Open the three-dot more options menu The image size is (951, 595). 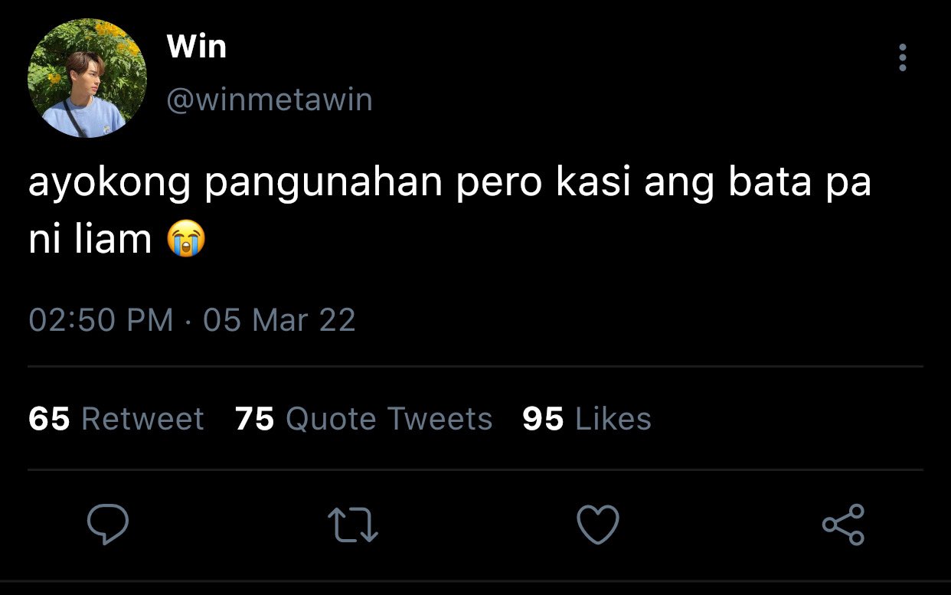pyautogui.click(x=903, y=57)
